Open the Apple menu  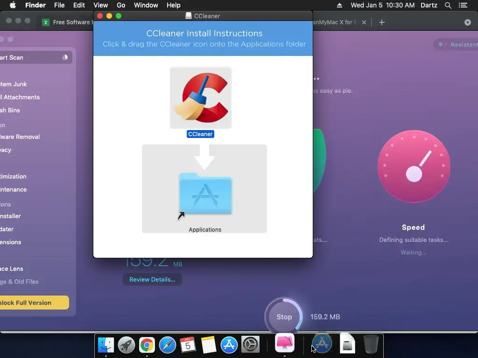click(13, 5)
